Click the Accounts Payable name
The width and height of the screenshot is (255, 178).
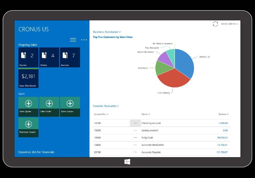(151, 152)
